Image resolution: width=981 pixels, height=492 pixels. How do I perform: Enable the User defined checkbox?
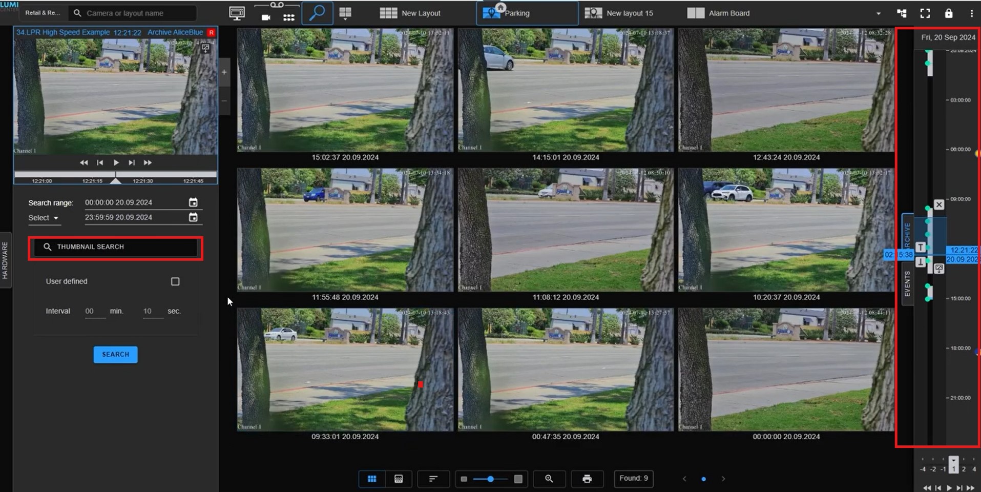tap(175, 281)
